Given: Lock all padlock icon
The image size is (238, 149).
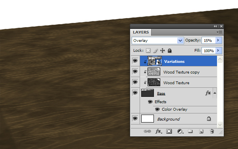Looking at the screenshot, I should (x=169, y=51).
